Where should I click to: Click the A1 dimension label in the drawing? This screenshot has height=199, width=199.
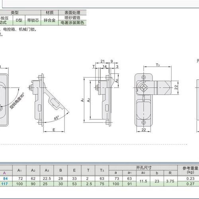tap(82, 100)
